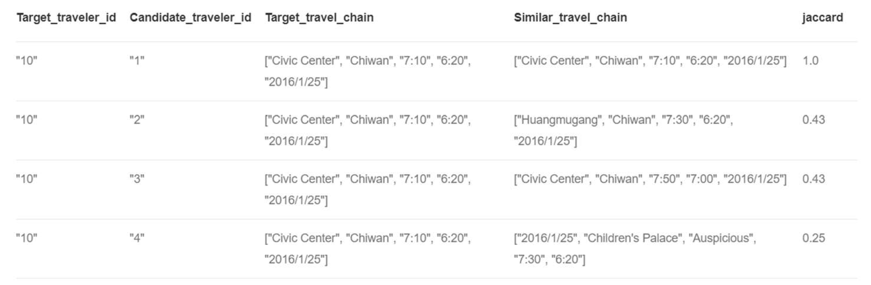Viewport: 871px width, 285px height.
Task: Select candidate traveler id "1" cell
Action: (137, 61)
